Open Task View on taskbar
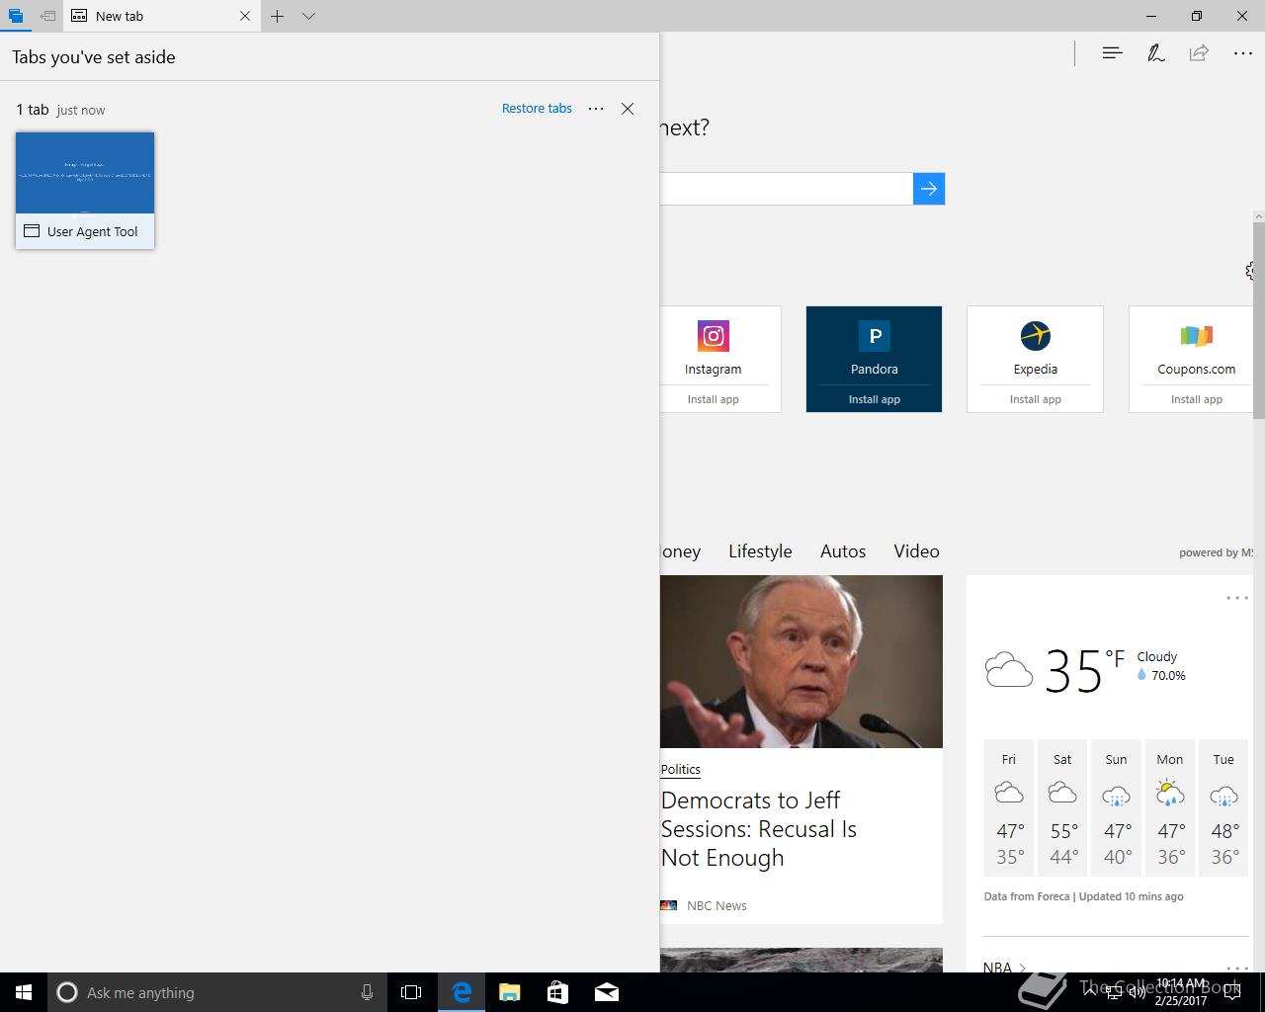Screen dimensions: 1265x1012 click(411, 992)
